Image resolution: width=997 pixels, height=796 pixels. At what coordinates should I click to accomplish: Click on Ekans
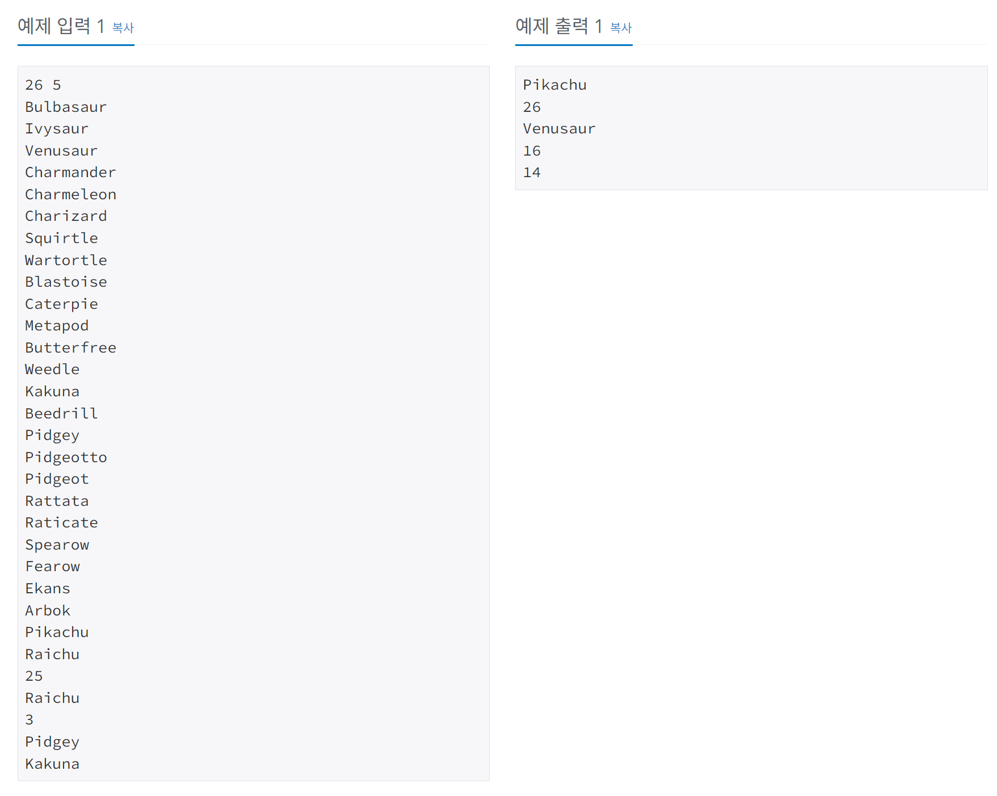48,589
